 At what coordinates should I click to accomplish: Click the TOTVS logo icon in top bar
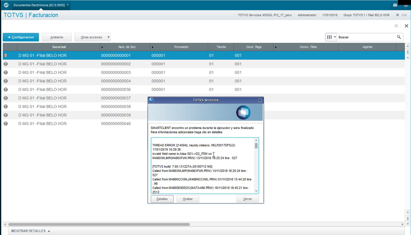pos(6,5)
